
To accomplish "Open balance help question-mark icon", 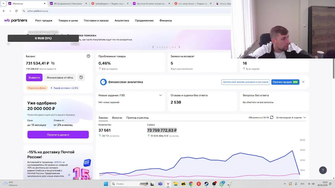I will click(x=88, y=56).
